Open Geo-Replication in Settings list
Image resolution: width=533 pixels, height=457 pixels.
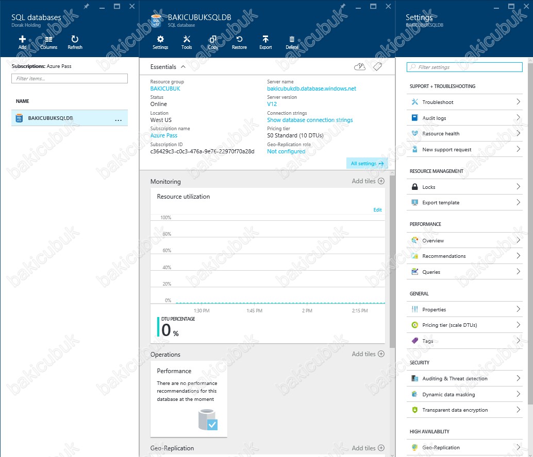click(464, 448)
